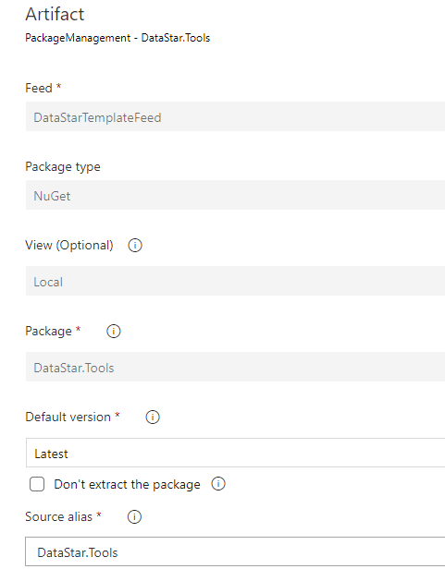Enable the Don't extract the package checkbox
Image resolution: width=445 pixels, height=569 pixels.
(x=37, y=484)
